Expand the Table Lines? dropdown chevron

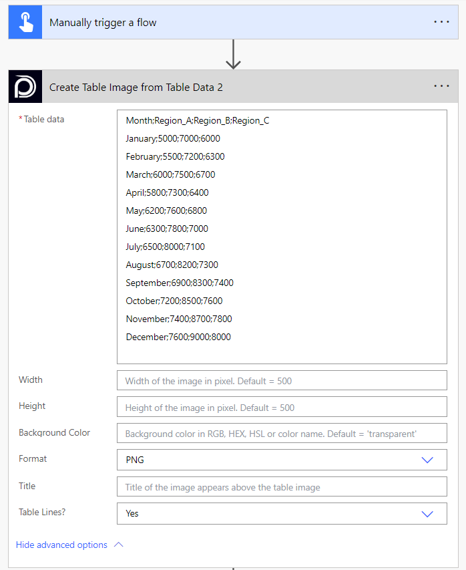(427, 513)
